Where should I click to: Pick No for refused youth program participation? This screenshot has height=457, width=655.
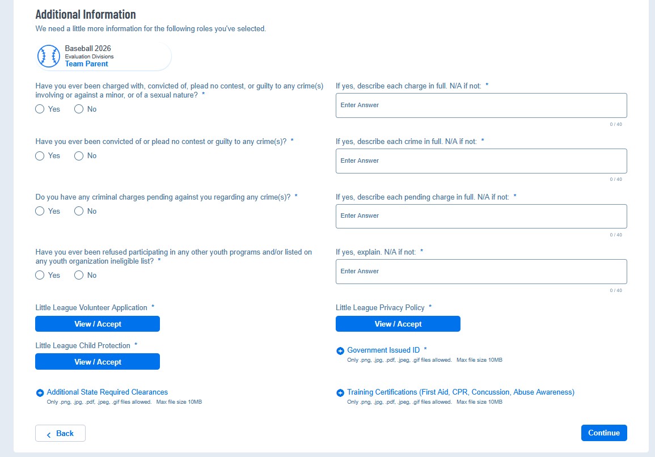(79, 275)
